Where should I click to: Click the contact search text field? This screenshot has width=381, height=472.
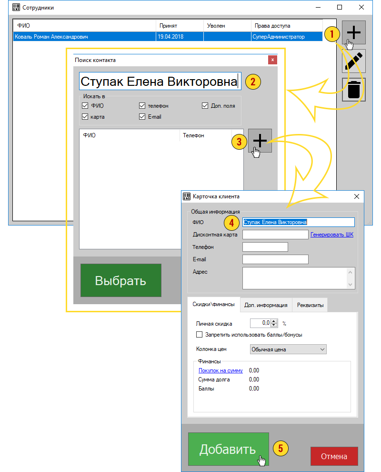(x=160, y=81)
